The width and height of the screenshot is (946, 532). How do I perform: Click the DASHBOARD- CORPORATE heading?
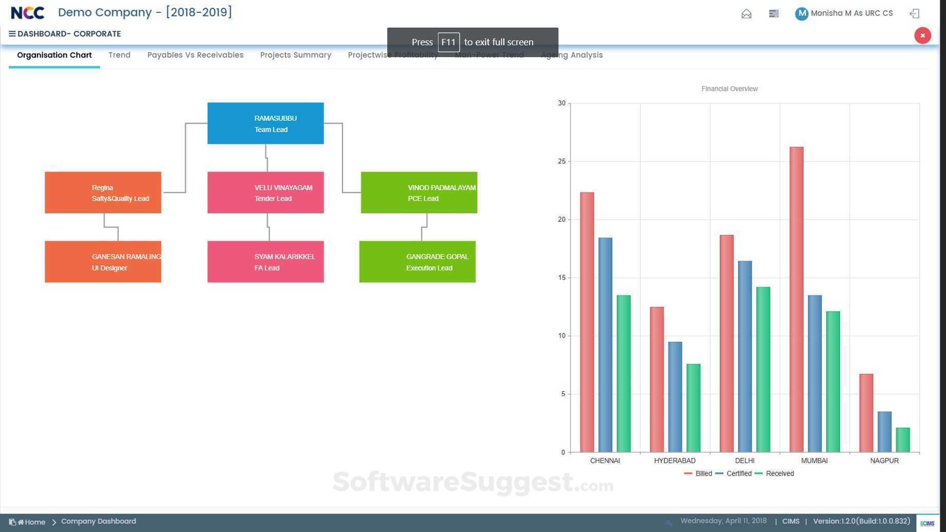69,34
